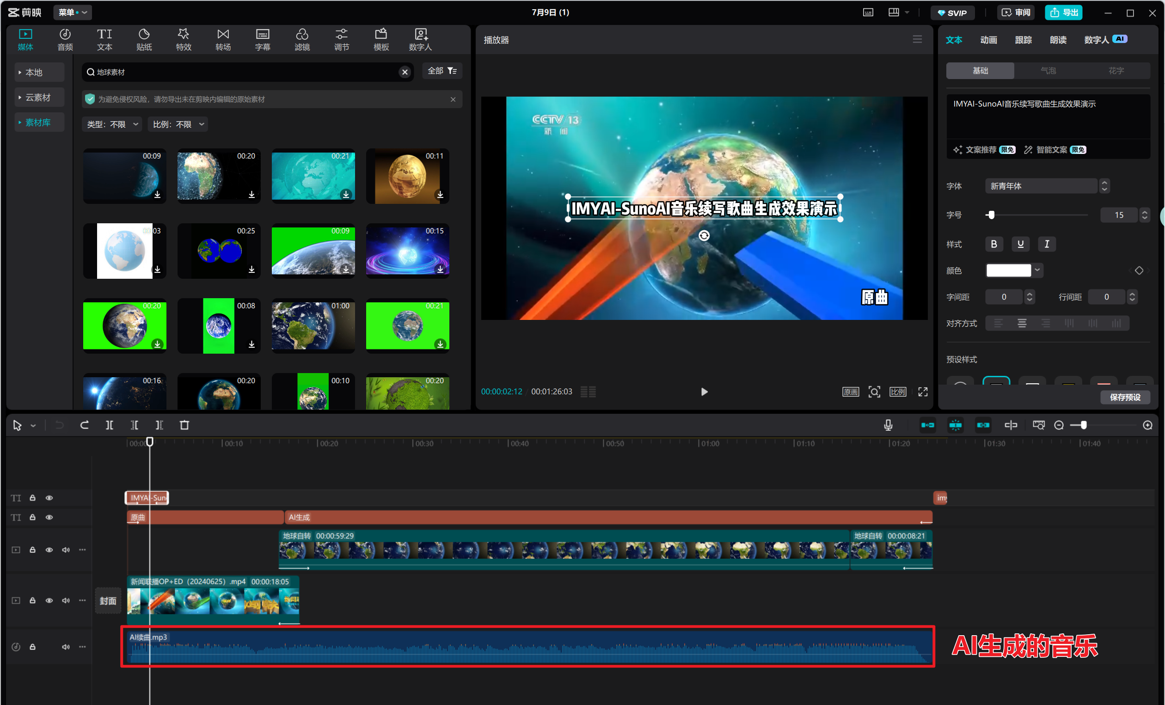Click the 文案推荐 button
This screenshot has height=705, width=1165.
(x=984, y=150)
